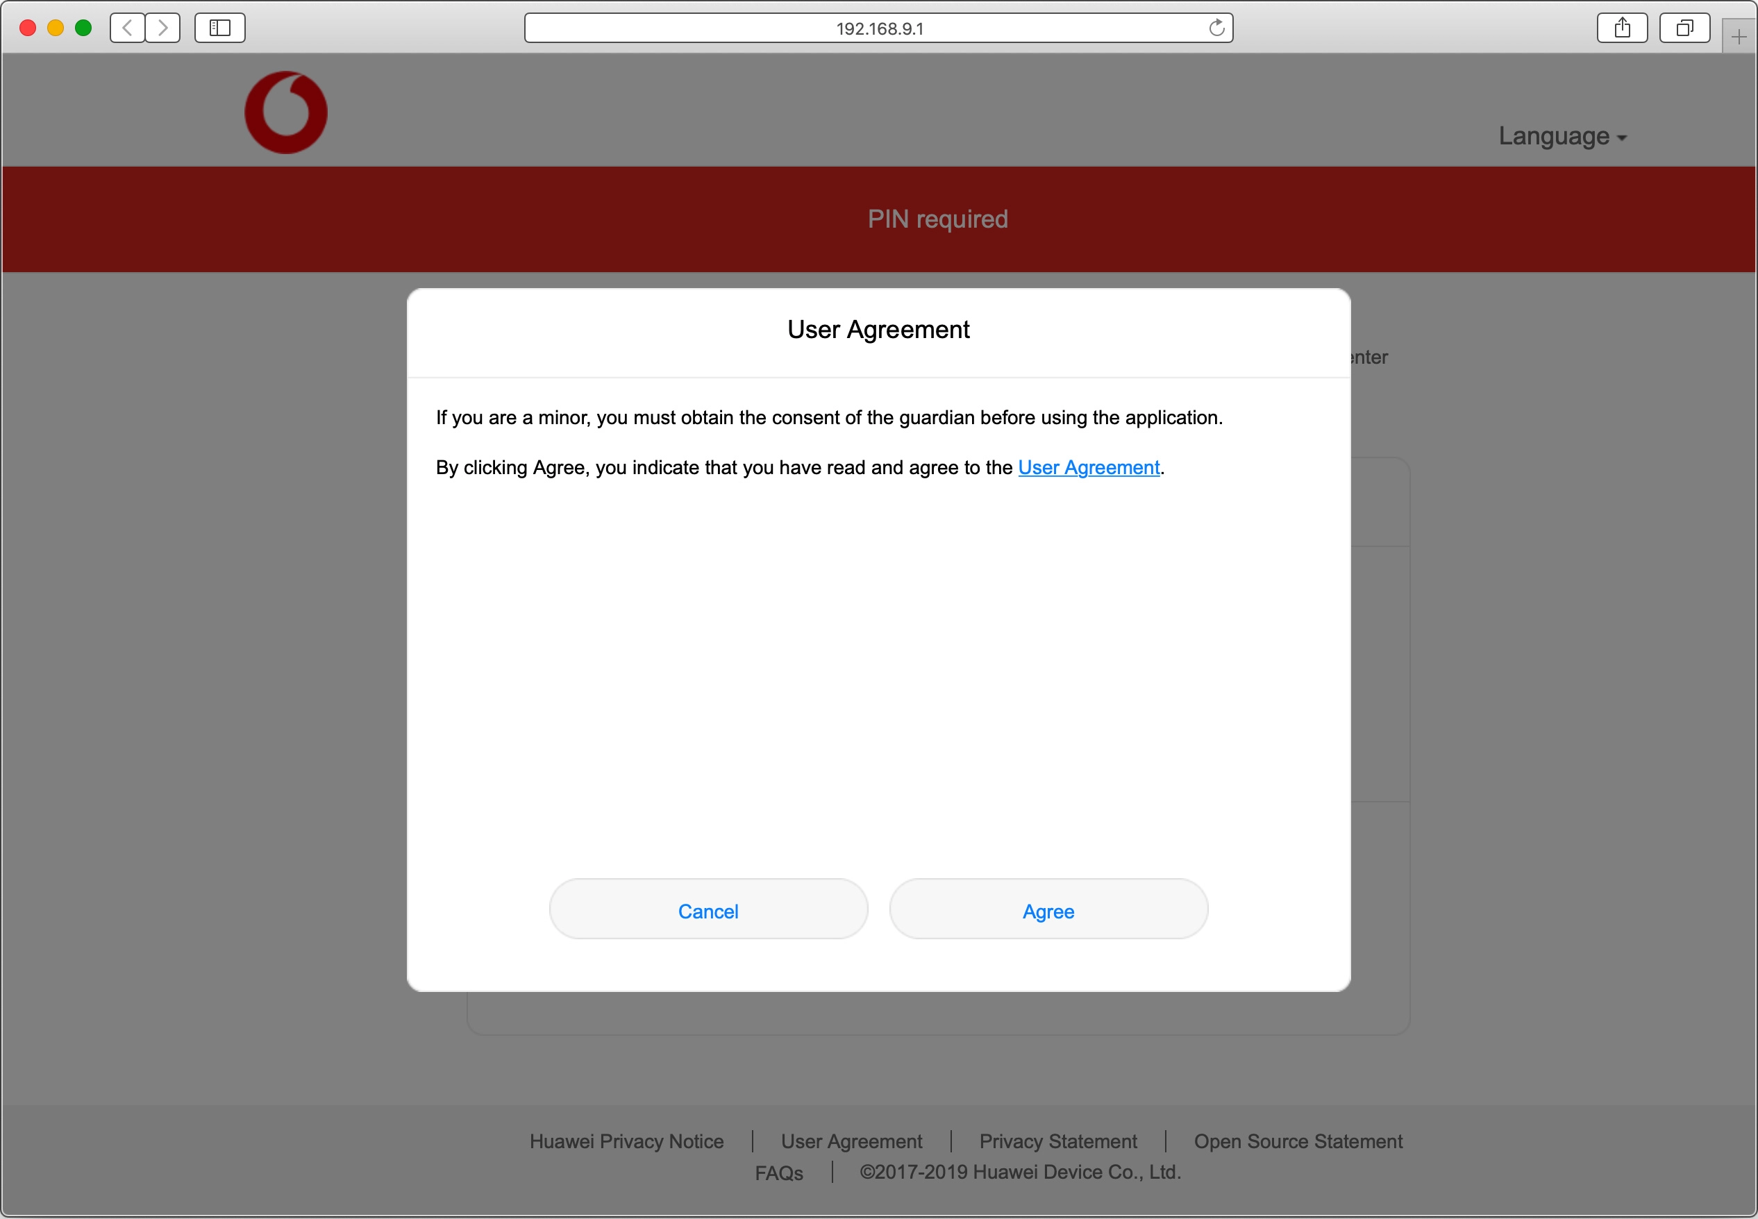Screen dimensions: 1758x1219
Task: Open Privacy Statement footer link
Action: [1057, 1141]
